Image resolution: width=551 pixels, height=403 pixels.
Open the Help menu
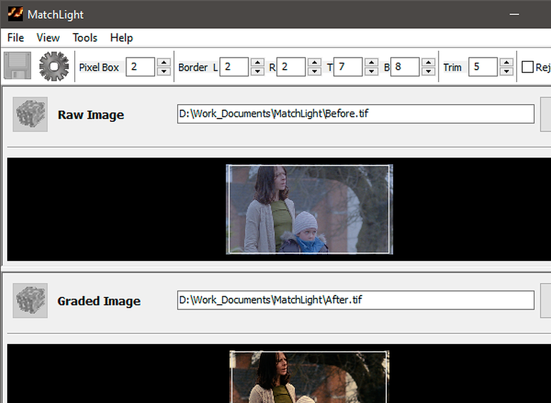(x=121, y=38)
